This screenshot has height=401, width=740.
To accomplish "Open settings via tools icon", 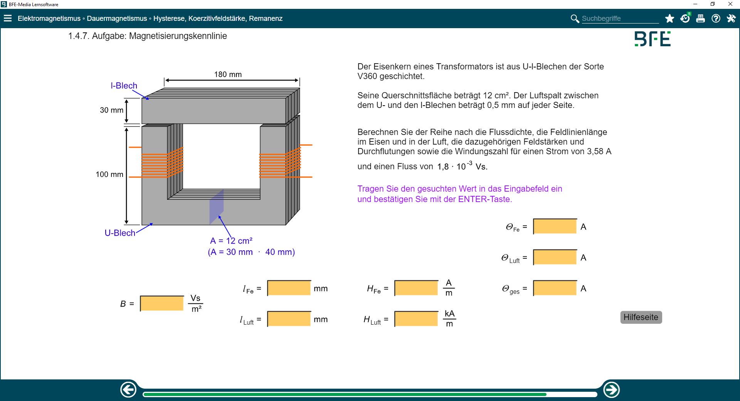I will (731, 19).
